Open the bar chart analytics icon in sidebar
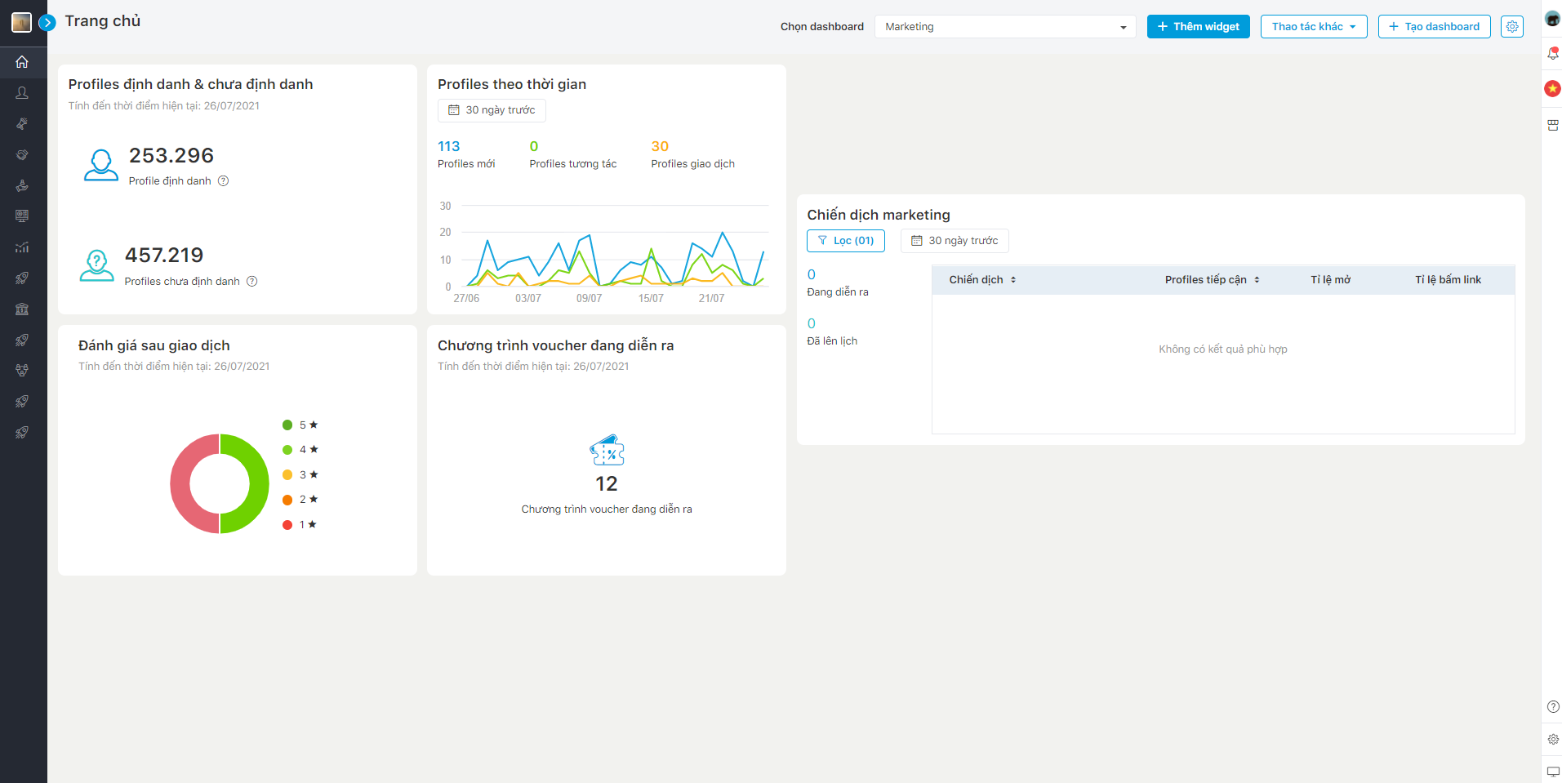 coord(22,247)
